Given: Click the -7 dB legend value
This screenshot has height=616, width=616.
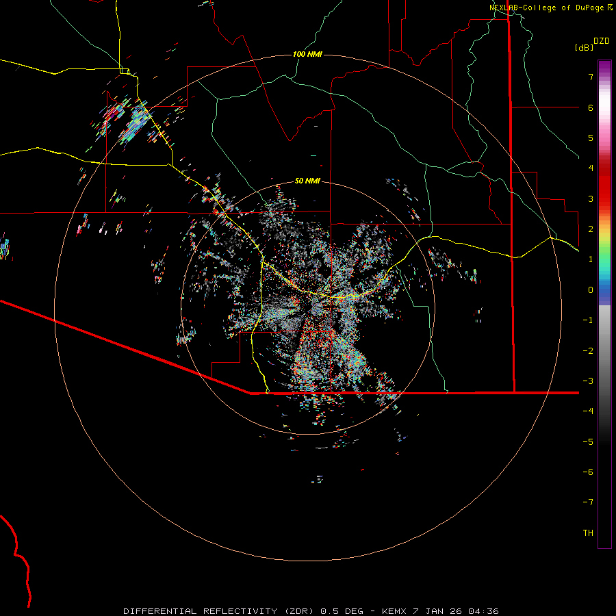Looking at the screenshot, I should coord(588,502).
